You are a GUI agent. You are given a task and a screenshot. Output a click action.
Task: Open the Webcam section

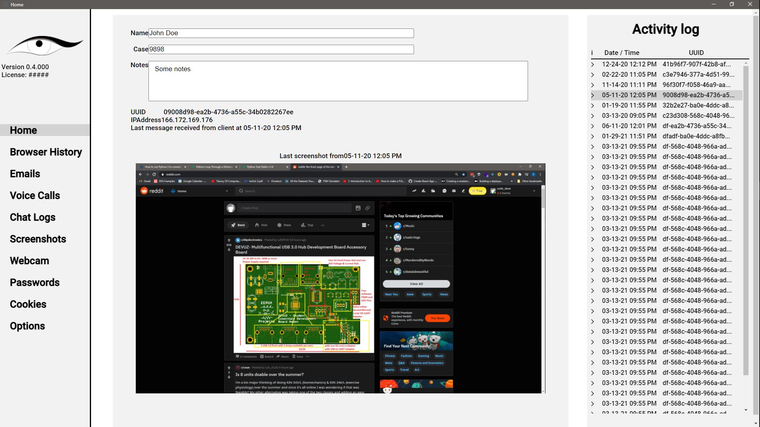(29, 261)
